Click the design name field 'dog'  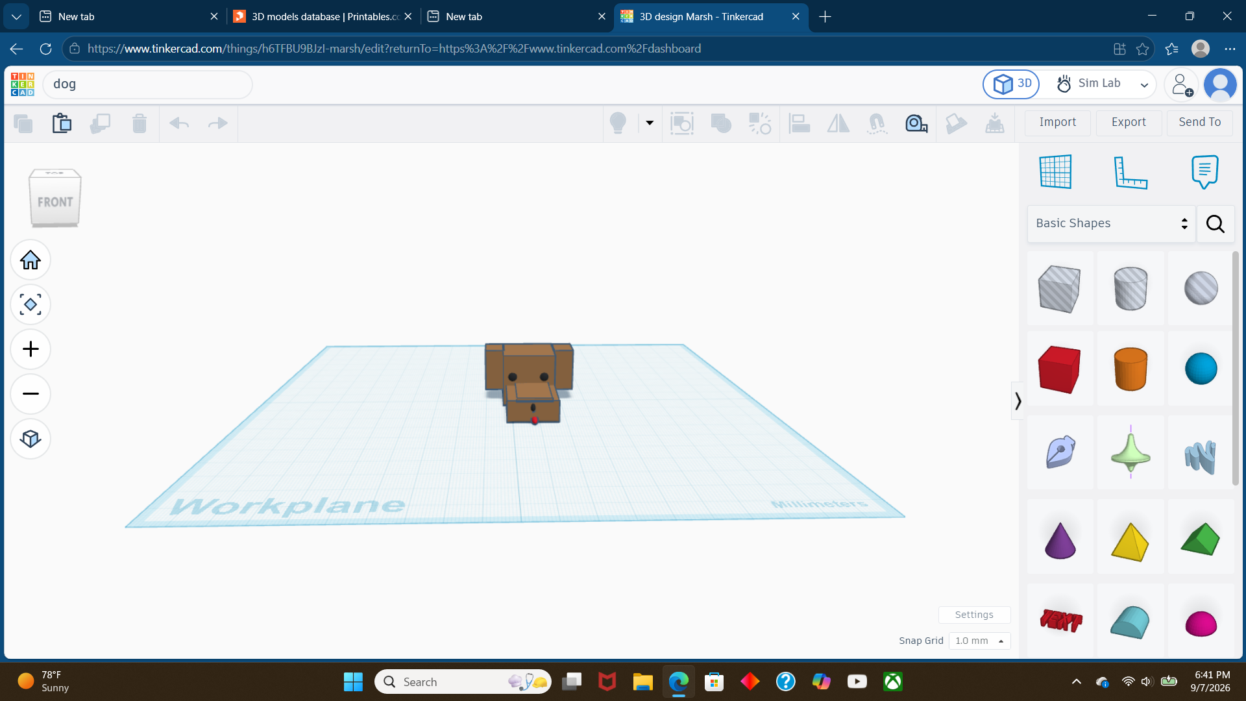(x=148, y=84)
